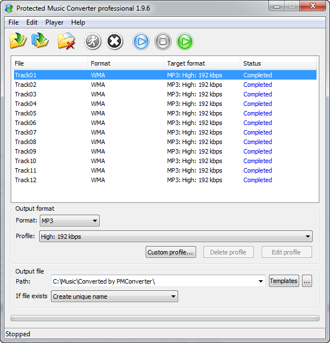Open the File menu
The image size is (330, 343).
click(x=13, y=22)
